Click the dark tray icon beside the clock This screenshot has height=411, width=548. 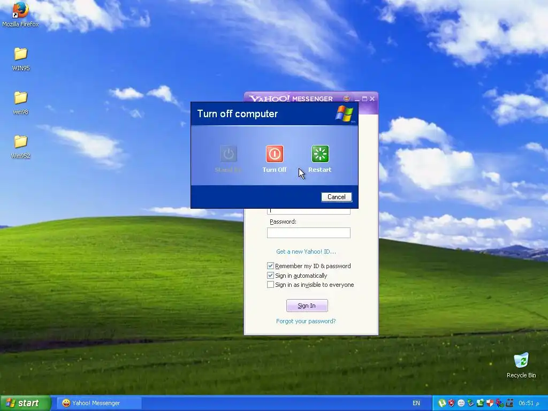pos(509,404)
